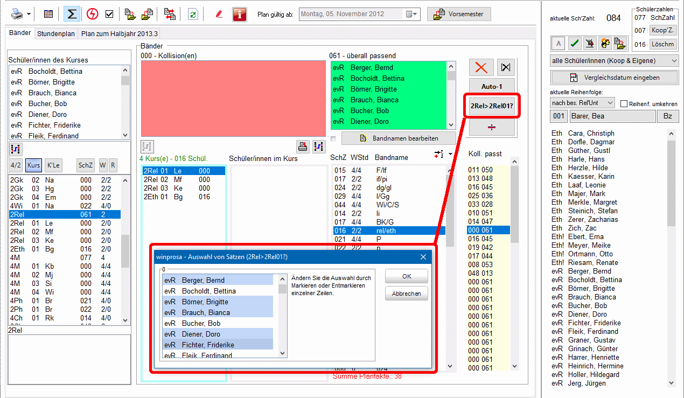Viewport: 684px width, 398px height.
Task: Select 'Bucher, Bob' in the dialog list
Action: 218,323
